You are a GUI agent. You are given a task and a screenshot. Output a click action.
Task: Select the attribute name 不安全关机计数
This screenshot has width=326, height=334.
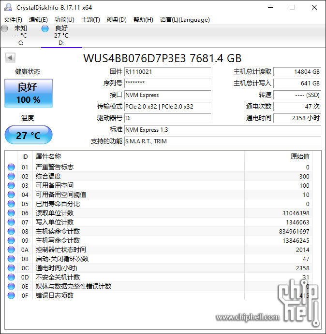click(x=58, y=277)
